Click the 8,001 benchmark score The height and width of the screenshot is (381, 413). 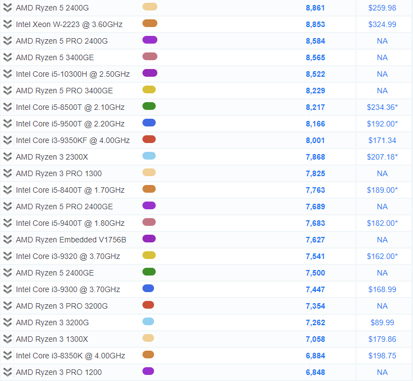[x=315, y=140]
